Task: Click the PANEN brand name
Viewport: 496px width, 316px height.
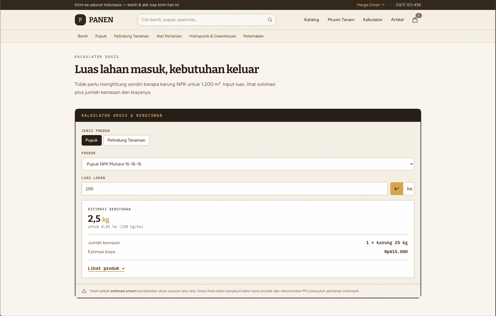Action: coord(101,20)
